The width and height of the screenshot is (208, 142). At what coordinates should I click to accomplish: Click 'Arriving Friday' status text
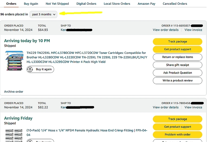click(18, 118)
